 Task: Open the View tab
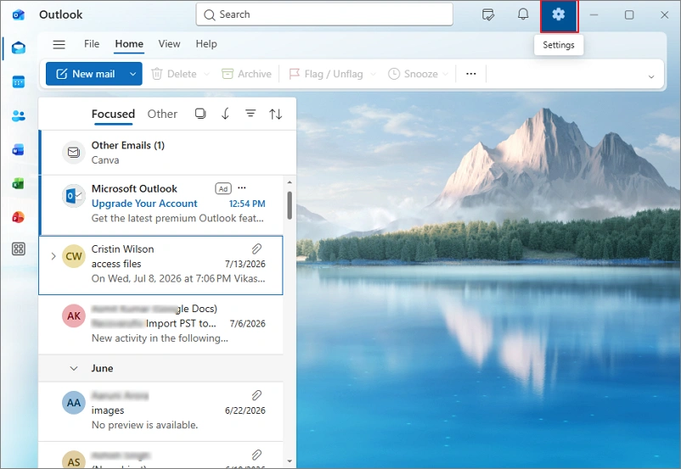pos(169,44)
